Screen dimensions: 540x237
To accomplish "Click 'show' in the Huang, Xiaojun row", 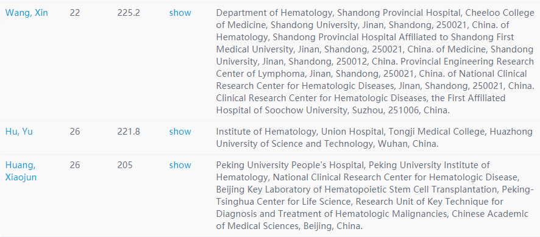I will click(180, 165).
